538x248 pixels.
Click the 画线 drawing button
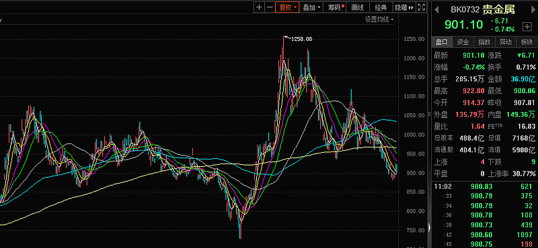[358, 7]
